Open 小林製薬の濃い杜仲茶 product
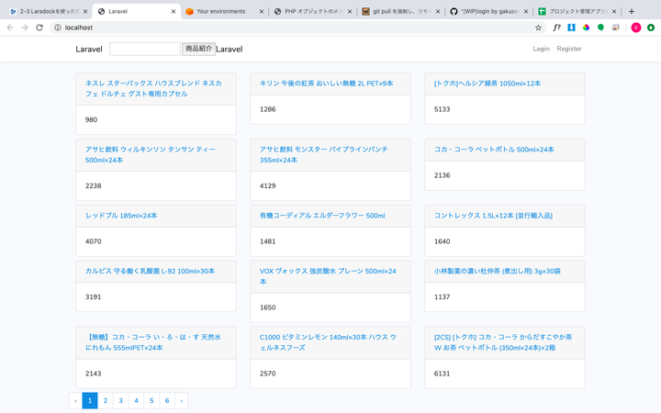 498,271
